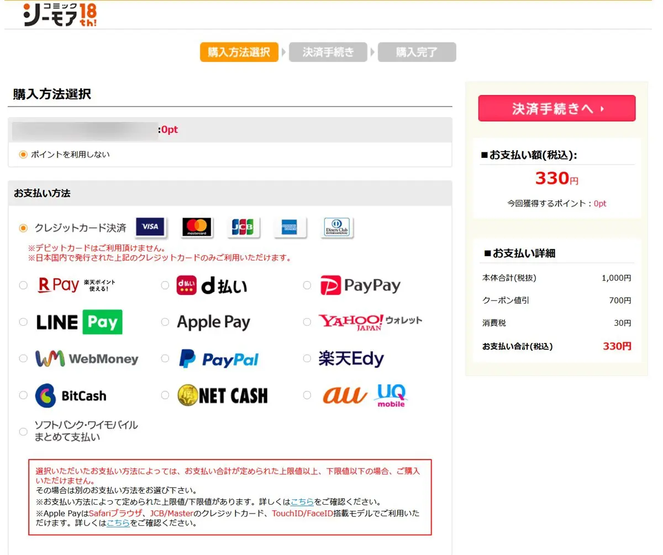Click the Mastercard logo icon
Image resolution: width=663 pixels, height=555 pixels.
tap(197, 227)
